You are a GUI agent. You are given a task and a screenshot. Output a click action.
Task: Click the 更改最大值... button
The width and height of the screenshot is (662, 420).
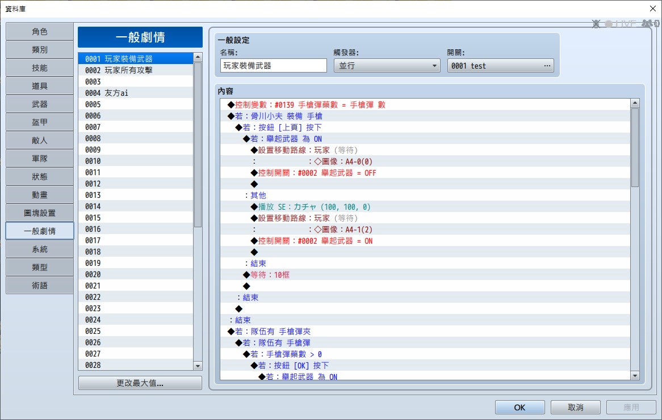tap(140, 383)
